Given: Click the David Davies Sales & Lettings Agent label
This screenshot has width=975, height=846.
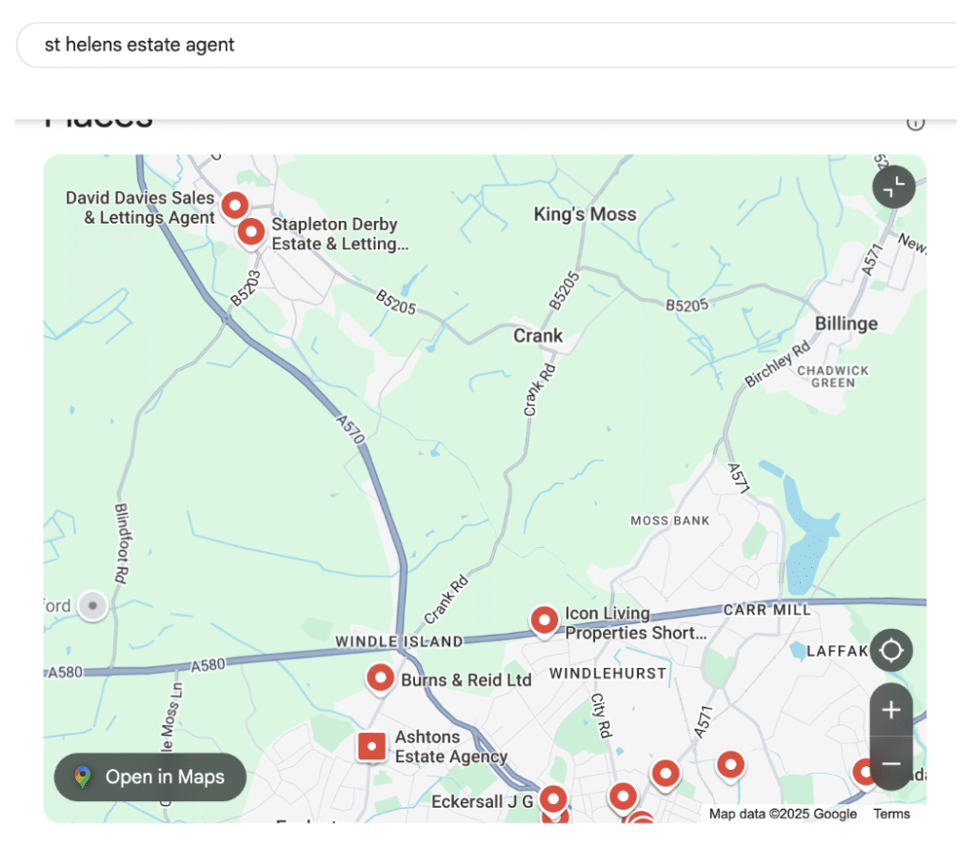Looking at the screenshot, I should (140, 207).
